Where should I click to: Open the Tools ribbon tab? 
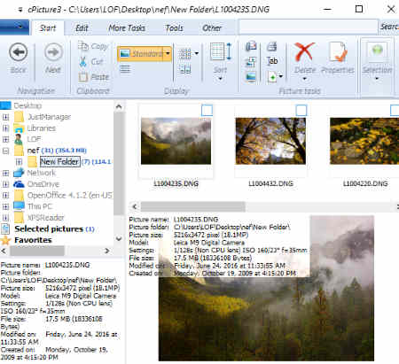pos(175,28)
